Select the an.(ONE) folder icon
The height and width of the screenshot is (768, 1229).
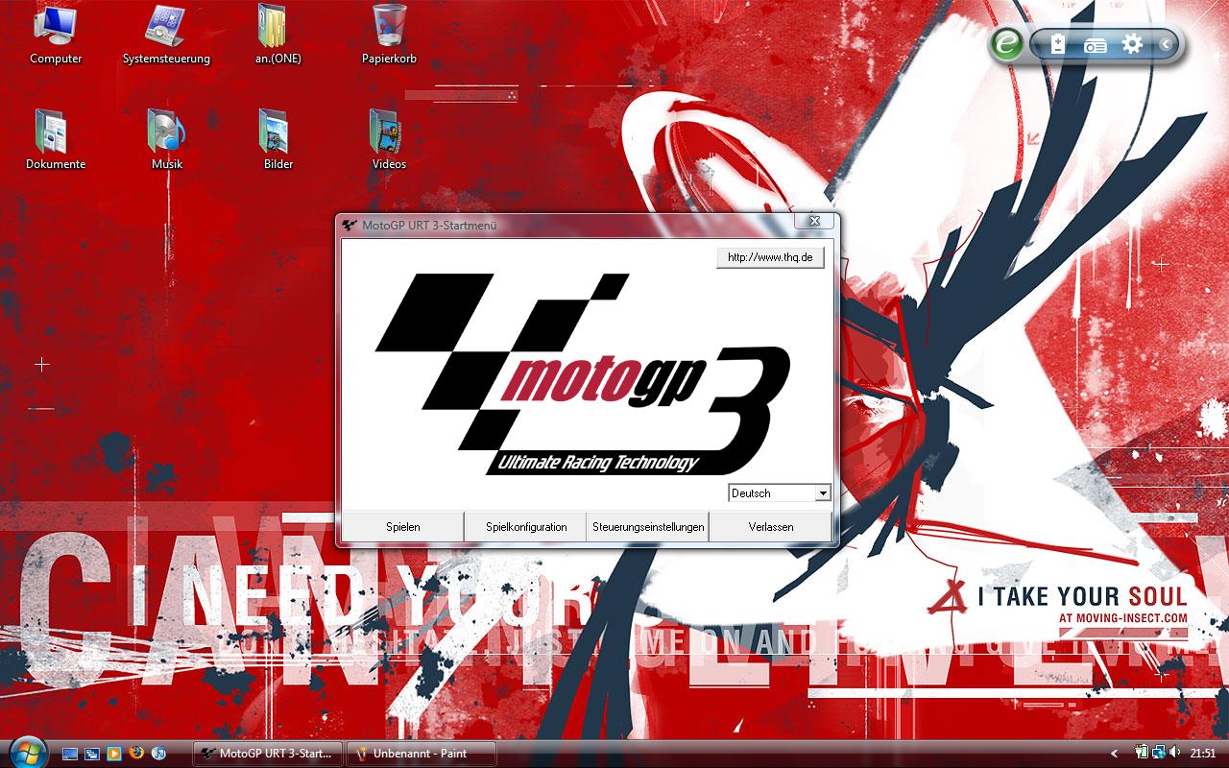277,35
